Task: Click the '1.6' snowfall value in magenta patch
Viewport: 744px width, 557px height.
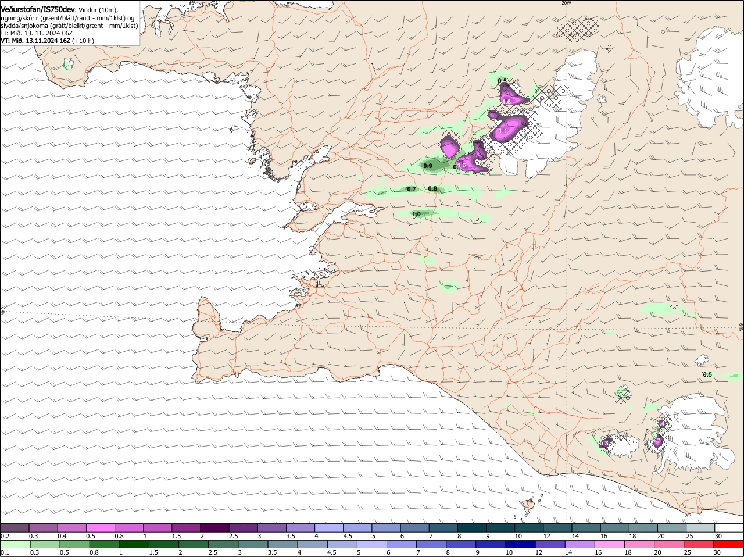Action: click(506, 102)
